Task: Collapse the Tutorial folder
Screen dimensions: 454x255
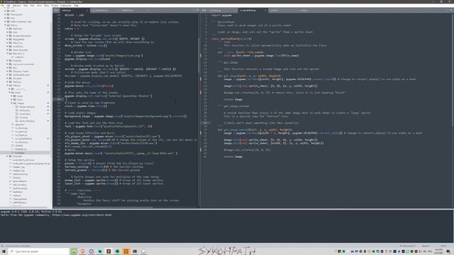Action: click(7, 86)
